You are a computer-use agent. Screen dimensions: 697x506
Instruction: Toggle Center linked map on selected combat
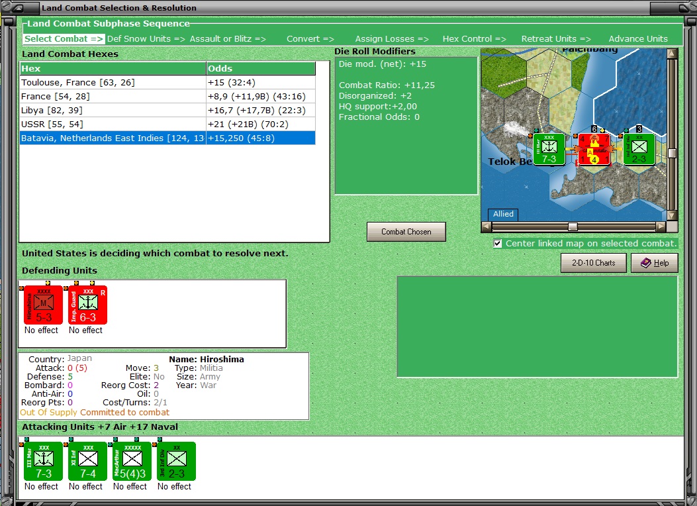tap(497, 244)
